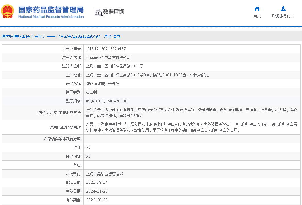Select registrant name 上海惠中医疗科技有限公司
The width and height of the screenshot is (302, 205).
(108, 58)
